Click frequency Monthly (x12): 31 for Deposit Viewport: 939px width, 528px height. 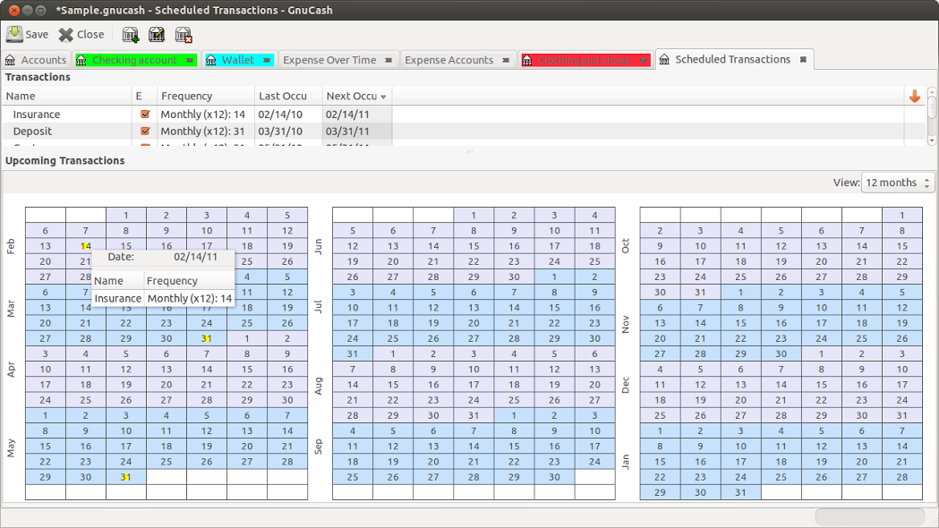tap(202, 131)
